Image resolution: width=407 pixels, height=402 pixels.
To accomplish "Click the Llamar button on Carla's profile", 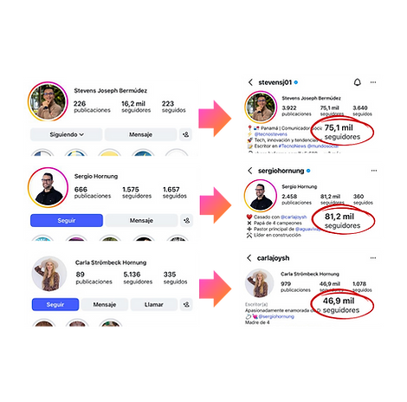I will tap(154, 304).
